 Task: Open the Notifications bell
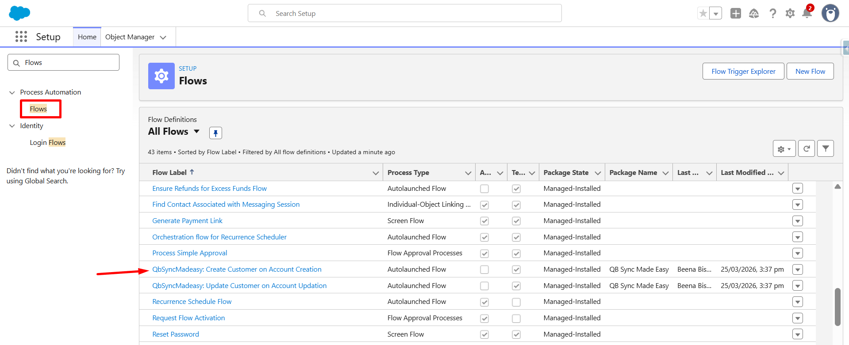point(807,13)
